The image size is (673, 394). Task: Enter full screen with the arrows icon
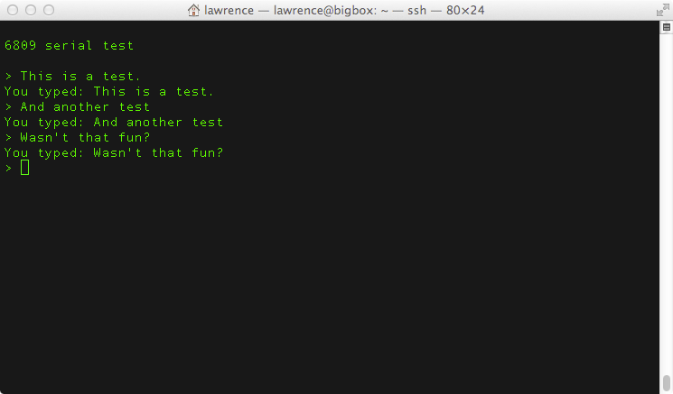tap(663, 10)
